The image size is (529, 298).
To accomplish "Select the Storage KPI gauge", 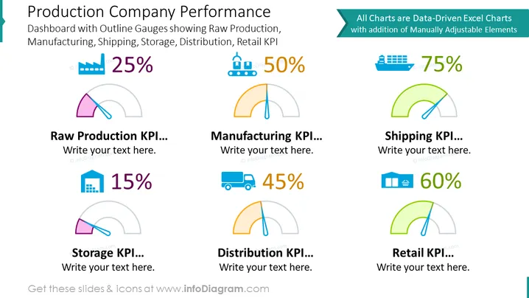I will pos(108,218).
